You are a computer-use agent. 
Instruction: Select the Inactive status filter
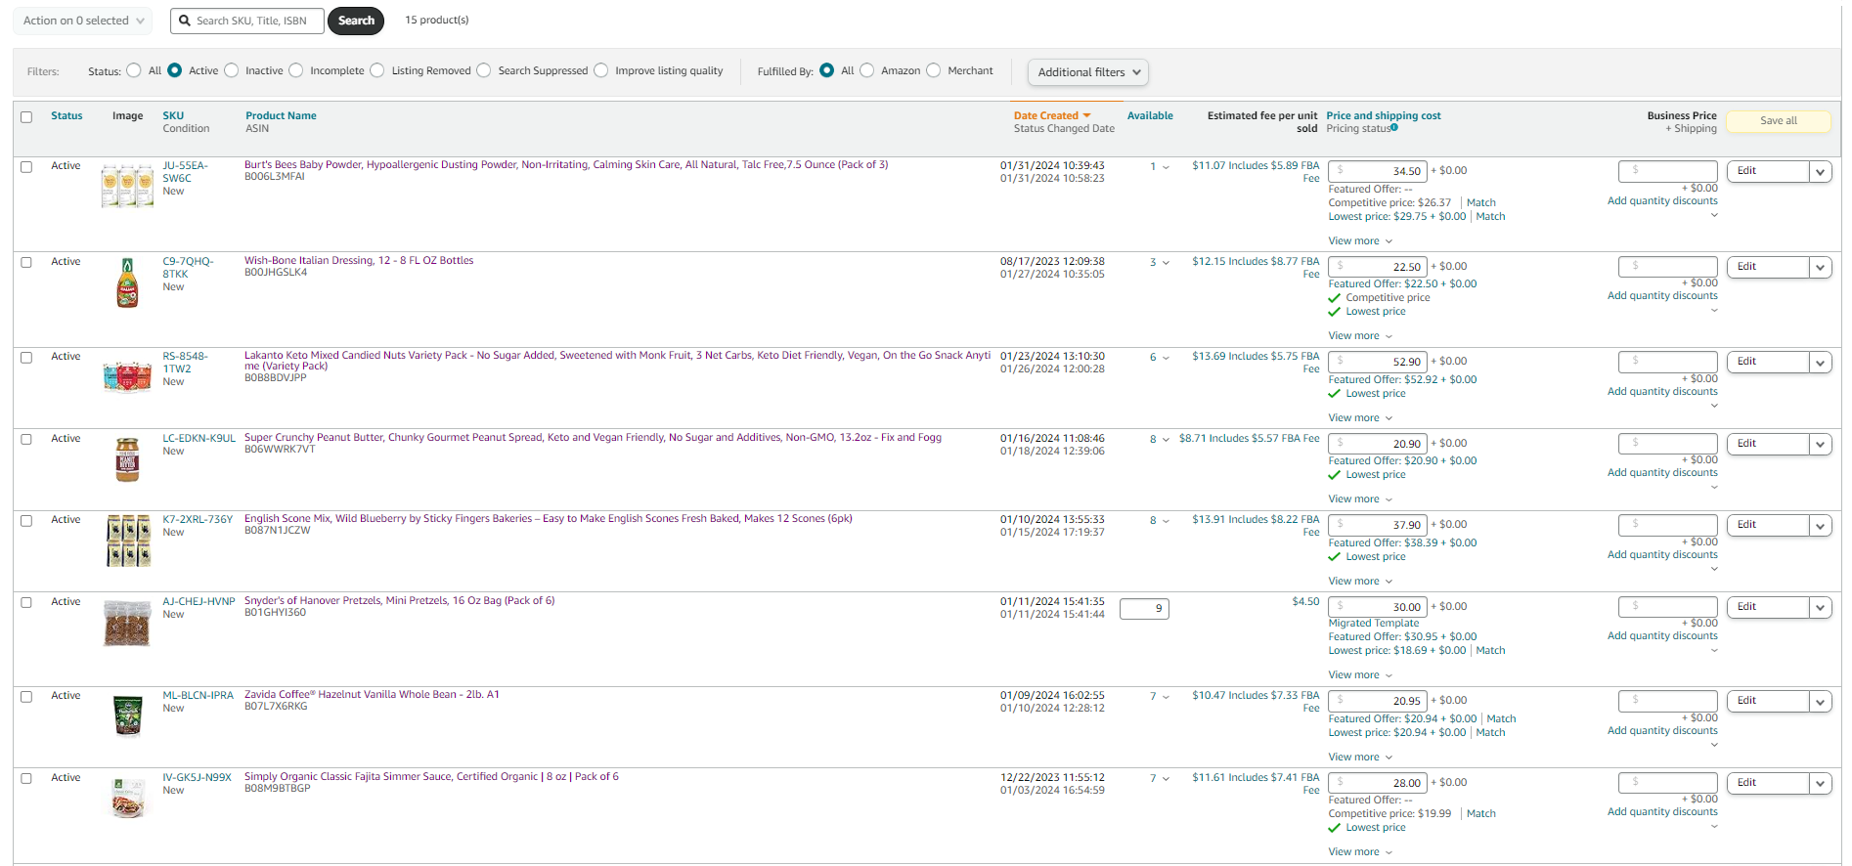(232, 70)
